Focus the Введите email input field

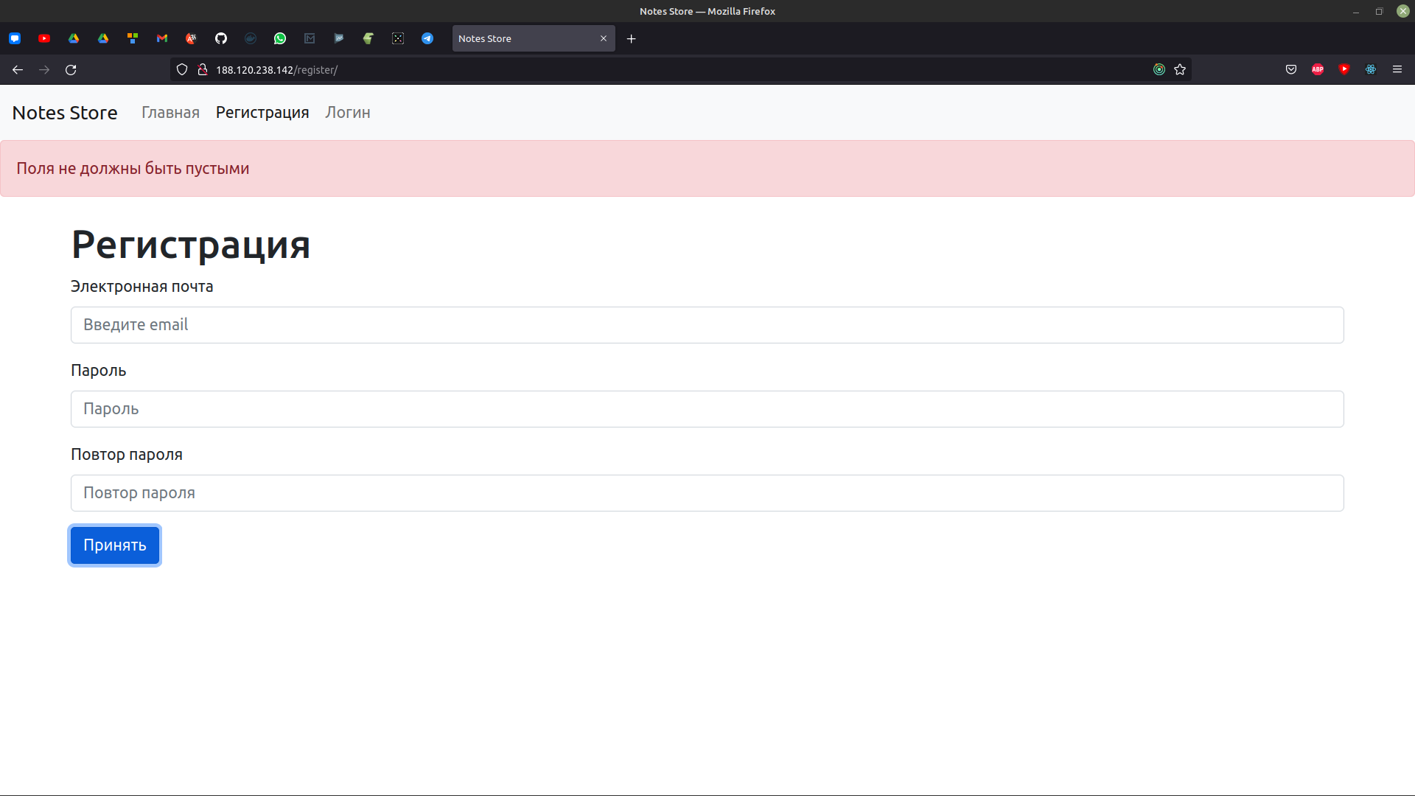707,325
